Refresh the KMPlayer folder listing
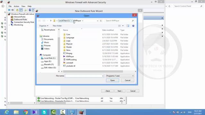Screen dimensions: 205x115 tap(101, 21)
